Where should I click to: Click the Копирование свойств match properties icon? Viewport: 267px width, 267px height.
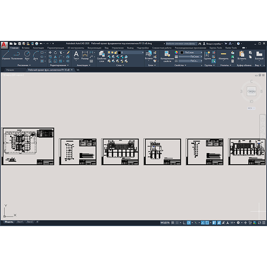coord(167,57)
